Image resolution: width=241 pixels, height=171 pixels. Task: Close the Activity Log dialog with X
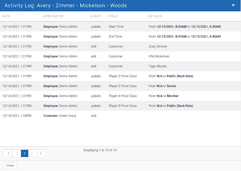click(233, 5)
